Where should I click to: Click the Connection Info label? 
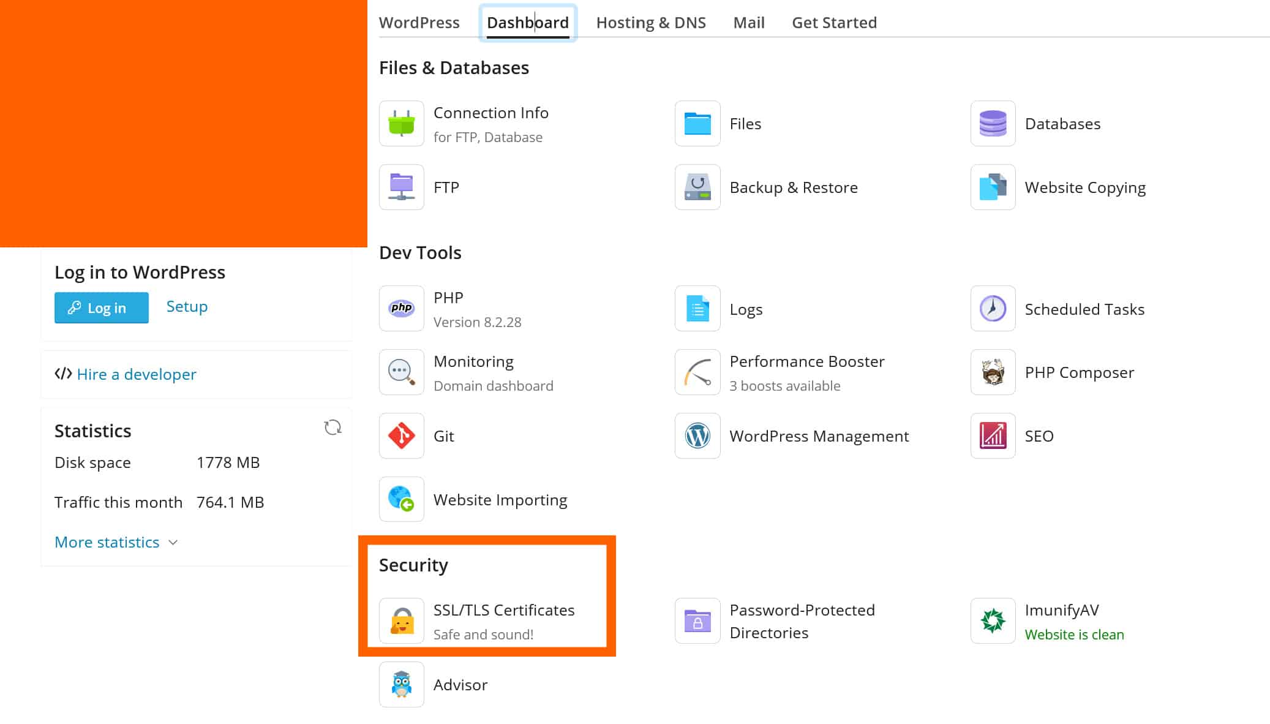tap(491, 113)
